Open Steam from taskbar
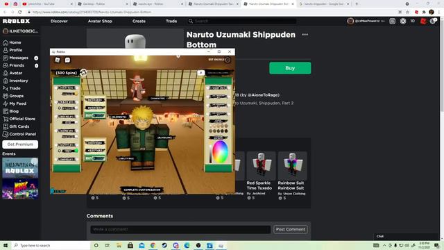444x250 pixels. pos(164,245)
